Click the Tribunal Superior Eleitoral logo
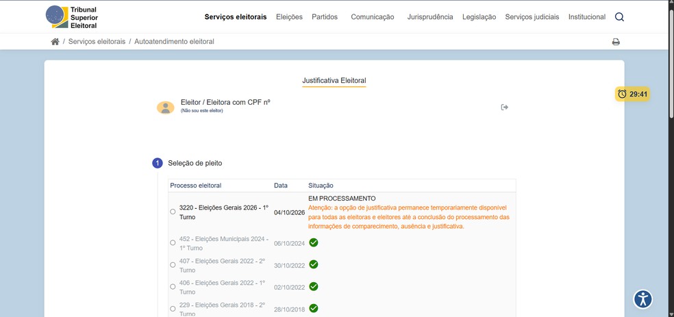 (72, 17)
